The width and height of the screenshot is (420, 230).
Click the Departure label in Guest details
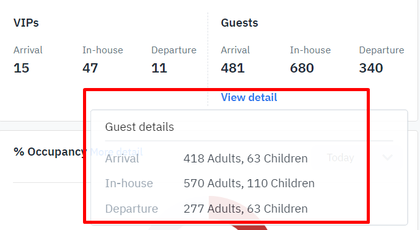pyautogui.click(x=131, y=208)
